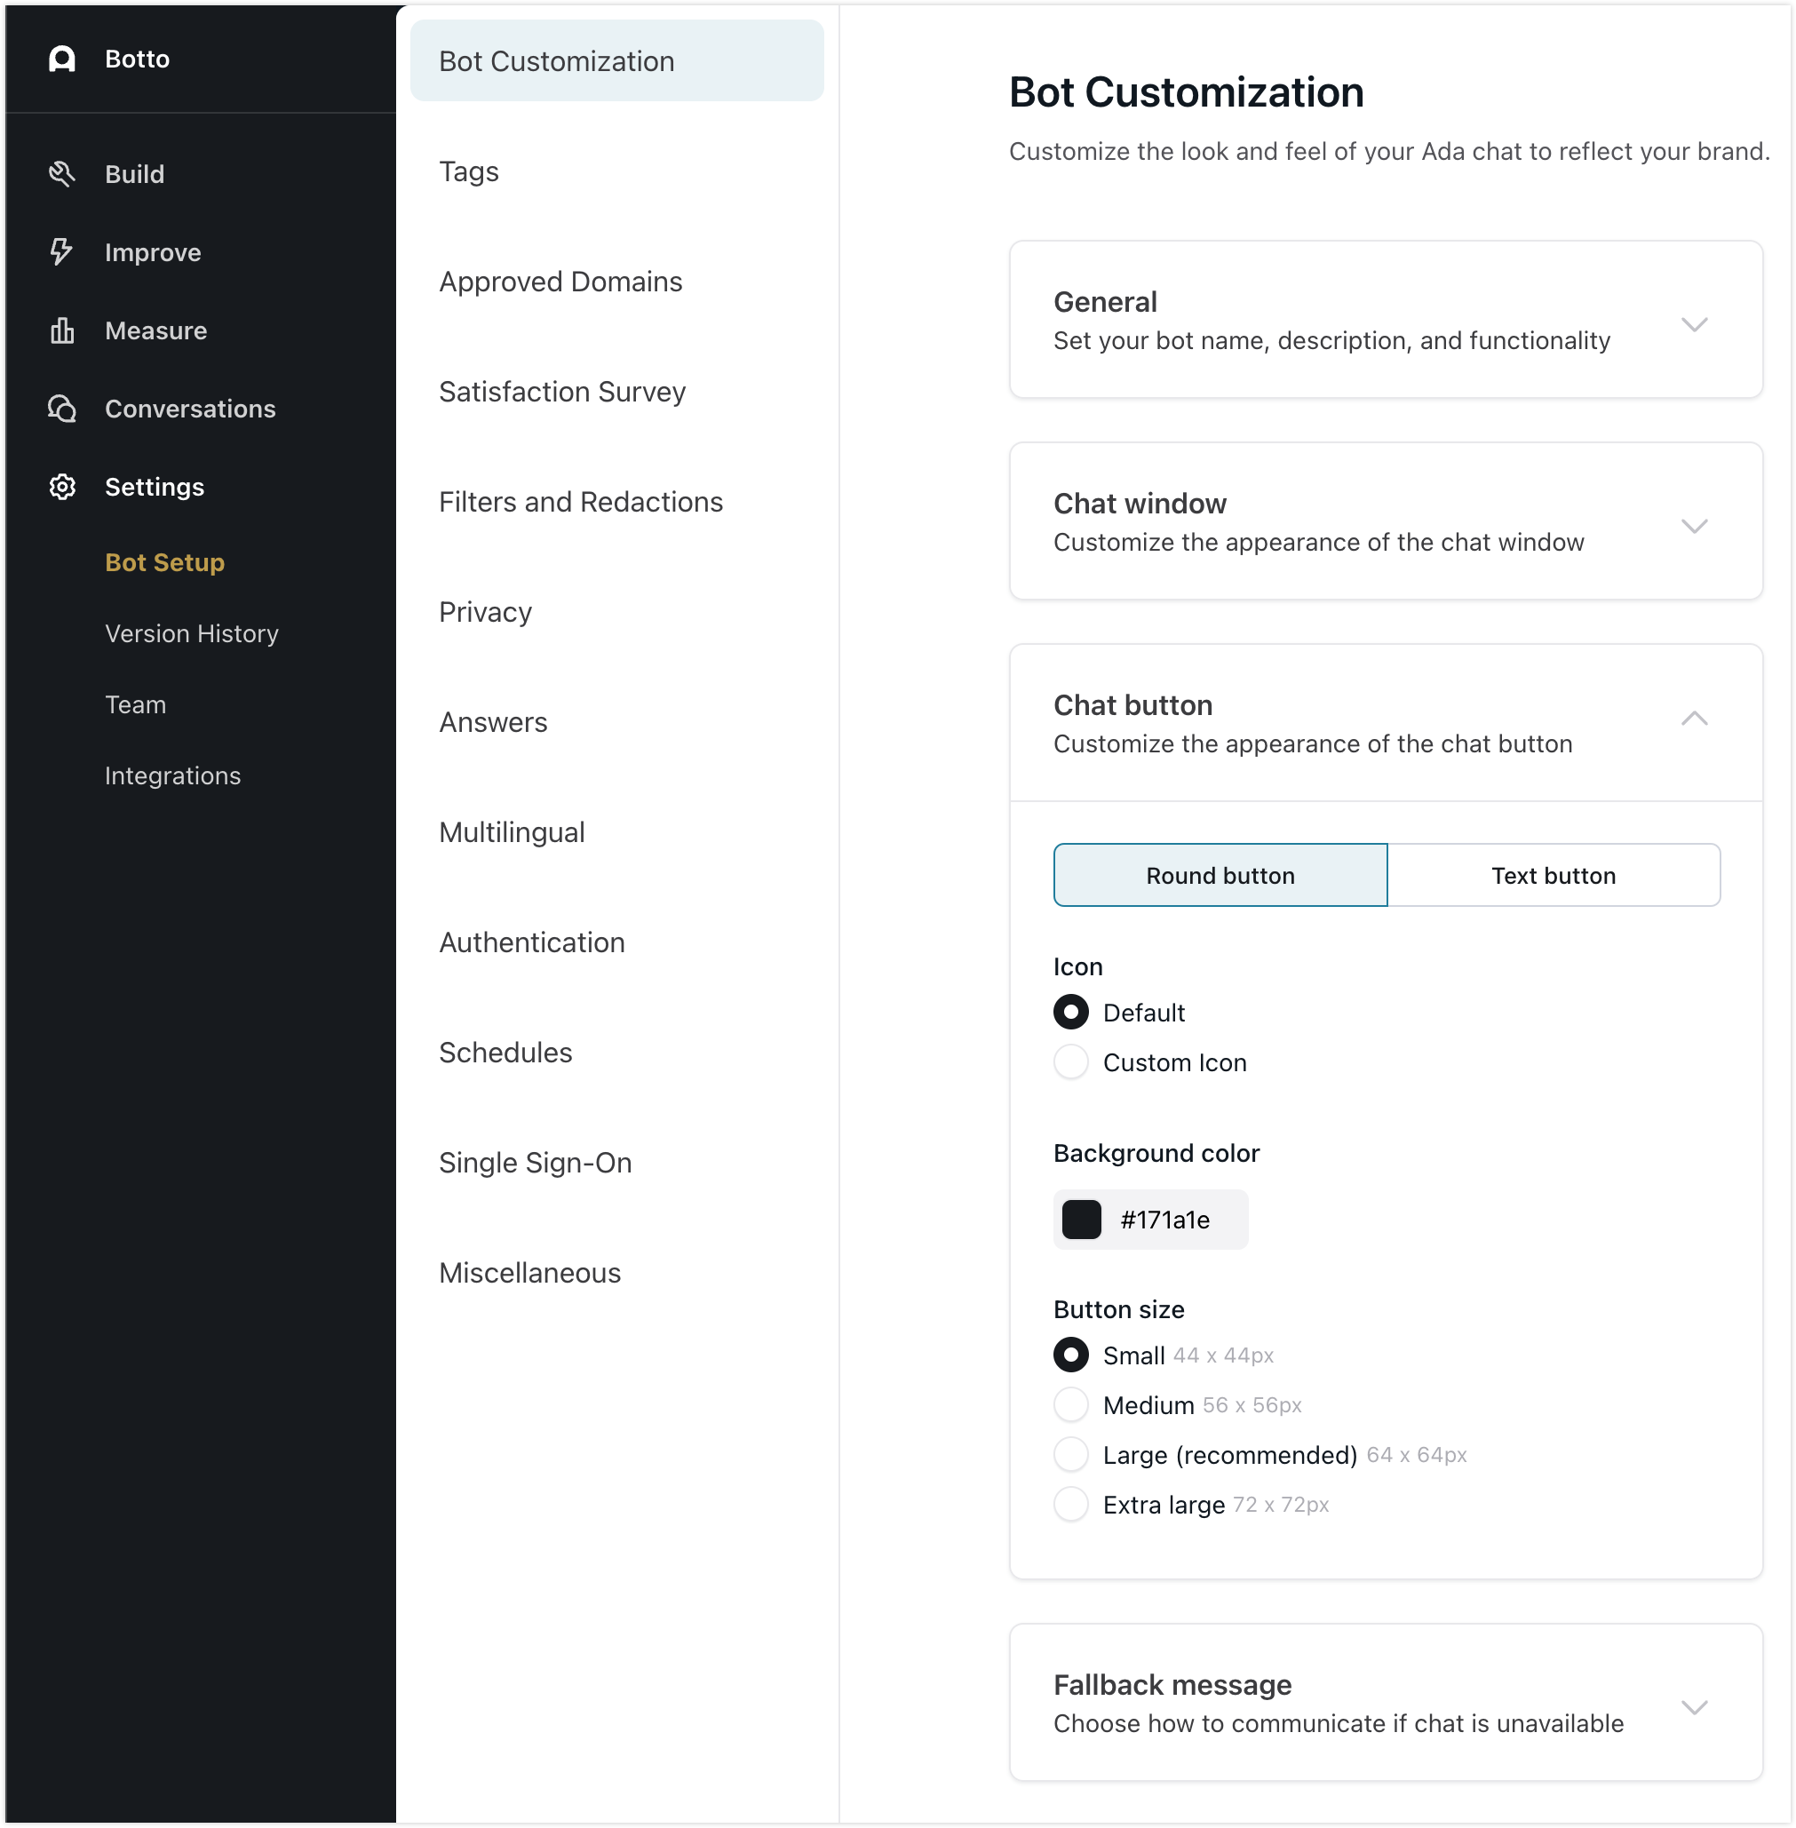Viewport: 1796px width, 1828px height.
Task: Click the Conversations chat bubble icon
Action: 62,409
